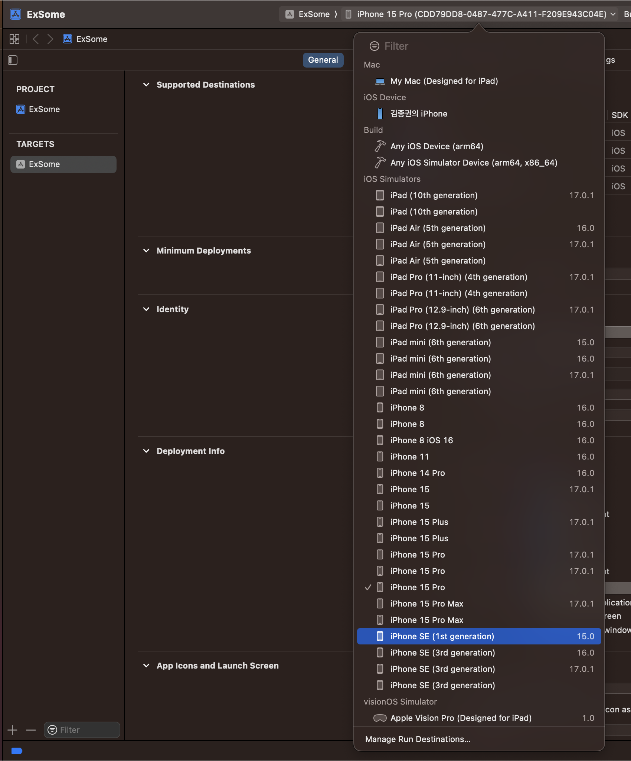Open the related items grid icon
This screenshot has height=761, width=631.
click(x=14, y=39)
